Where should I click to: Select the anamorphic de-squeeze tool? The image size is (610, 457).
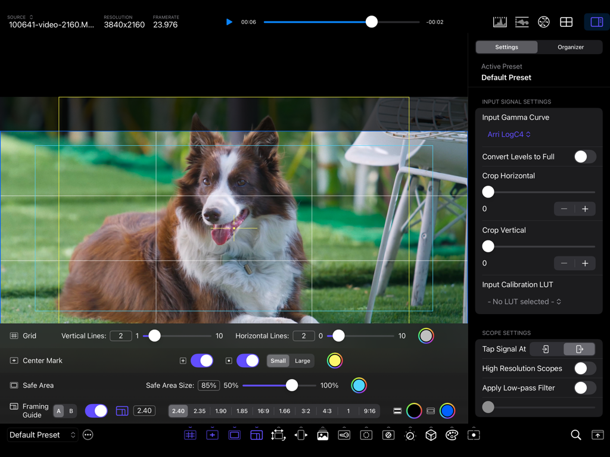(301, 435)
